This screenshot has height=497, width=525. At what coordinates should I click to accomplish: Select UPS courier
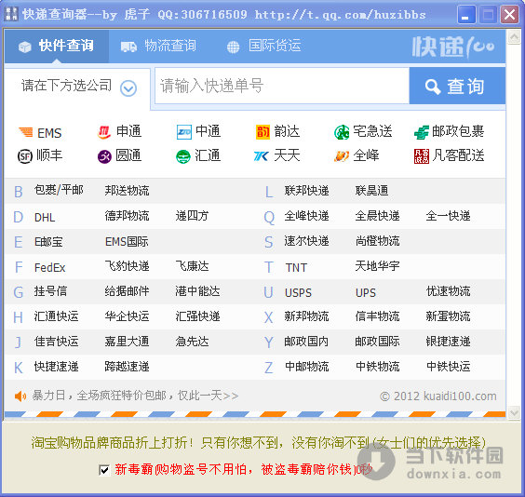(366, 293)
